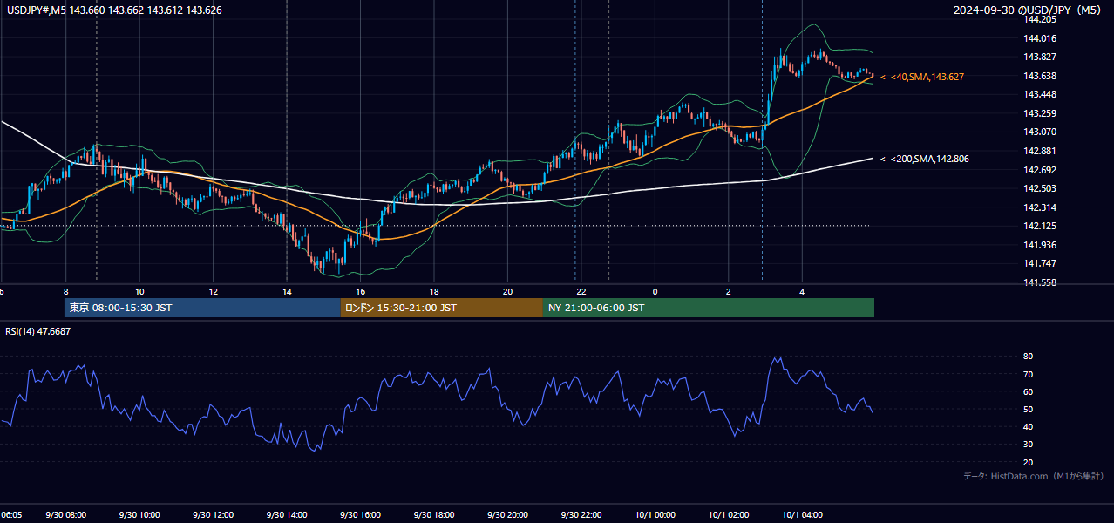
Task: Click the bottom time label 10/1 02:00
Action: (729, 515)
